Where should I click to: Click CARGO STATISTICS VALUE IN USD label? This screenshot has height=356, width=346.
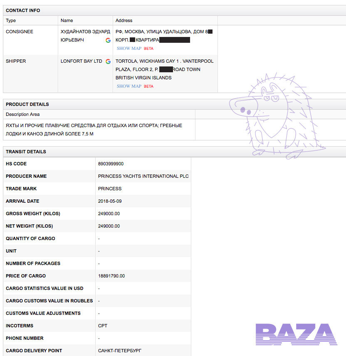coord(44,288)
